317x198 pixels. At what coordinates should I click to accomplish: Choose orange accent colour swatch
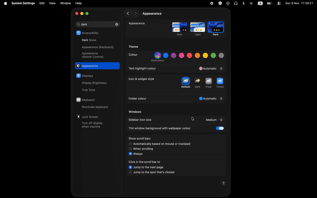point(197,56)
